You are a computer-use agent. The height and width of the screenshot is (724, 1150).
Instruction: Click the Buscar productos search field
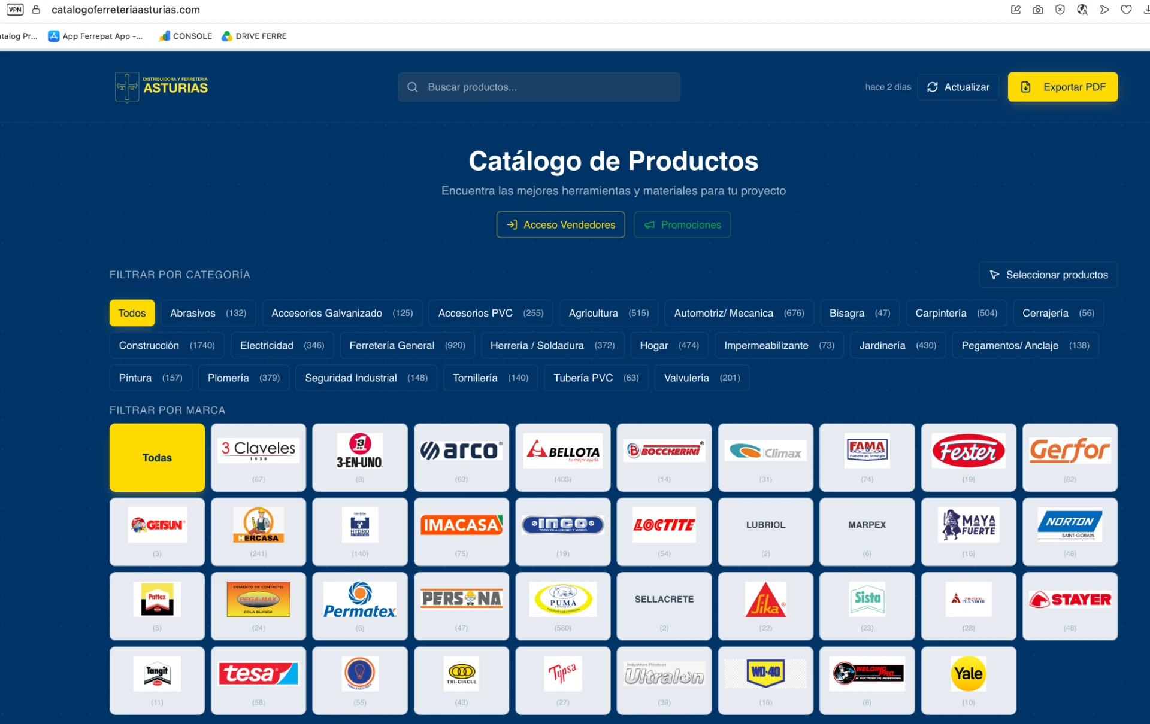pyautogui.click(x=539, y=87)
